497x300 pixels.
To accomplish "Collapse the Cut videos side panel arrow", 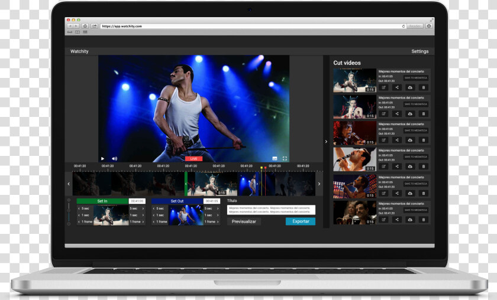I will point(326,142).
